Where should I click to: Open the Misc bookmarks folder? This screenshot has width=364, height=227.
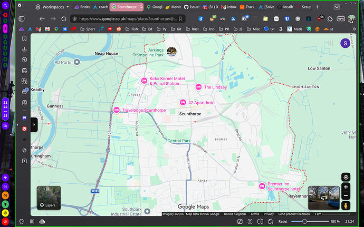coord(254,29)
